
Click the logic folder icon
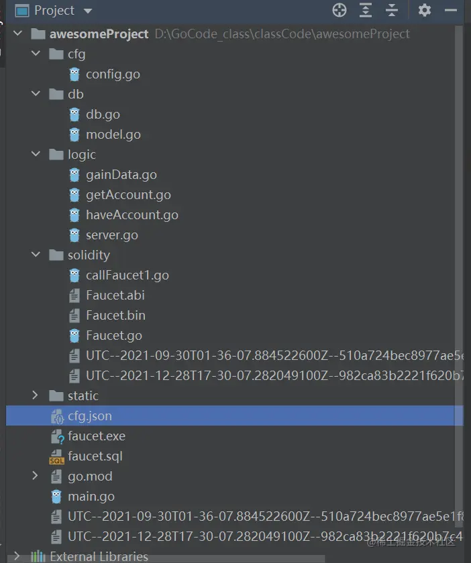tap(56, 154)
